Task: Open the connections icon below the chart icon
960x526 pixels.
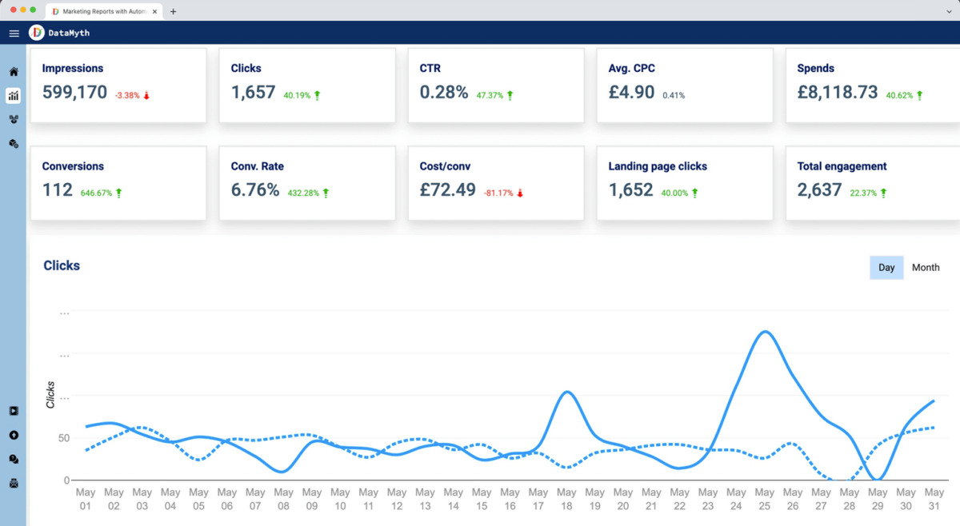Action: 13,119
